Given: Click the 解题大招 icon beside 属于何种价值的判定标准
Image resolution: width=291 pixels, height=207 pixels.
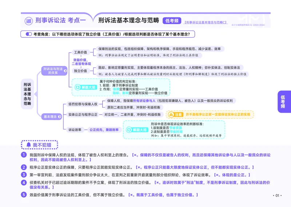Looking at the screenshot, I should pyautogui.click(x=77, y=87).
